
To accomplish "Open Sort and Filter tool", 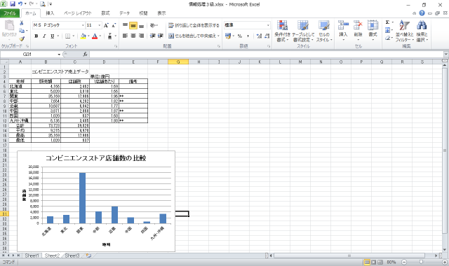I will tap(404, 31).
